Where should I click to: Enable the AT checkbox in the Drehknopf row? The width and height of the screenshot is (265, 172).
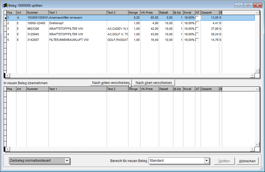197,23
